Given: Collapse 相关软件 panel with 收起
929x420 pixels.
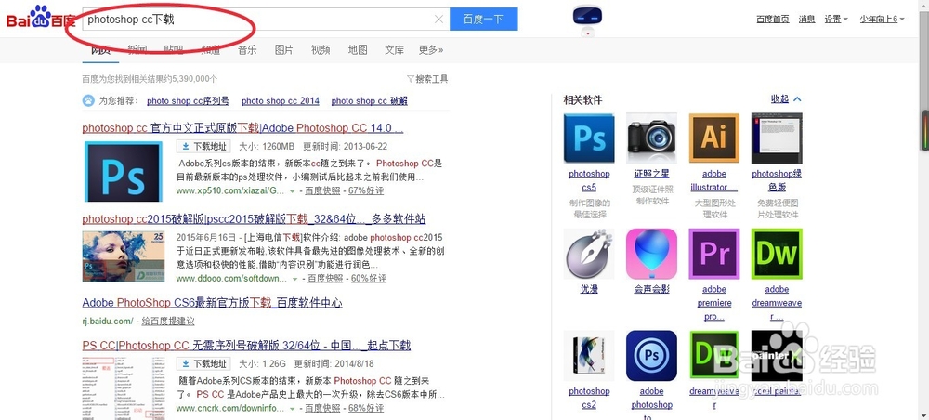Looking at the screenshot, I should click(786, 98).
